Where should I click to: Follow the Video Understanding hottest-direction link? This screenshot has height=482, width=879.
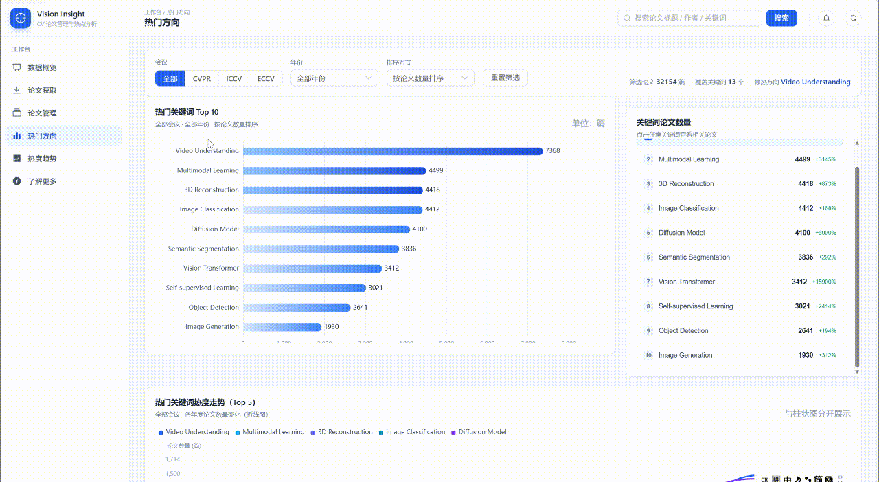(816, 82)
